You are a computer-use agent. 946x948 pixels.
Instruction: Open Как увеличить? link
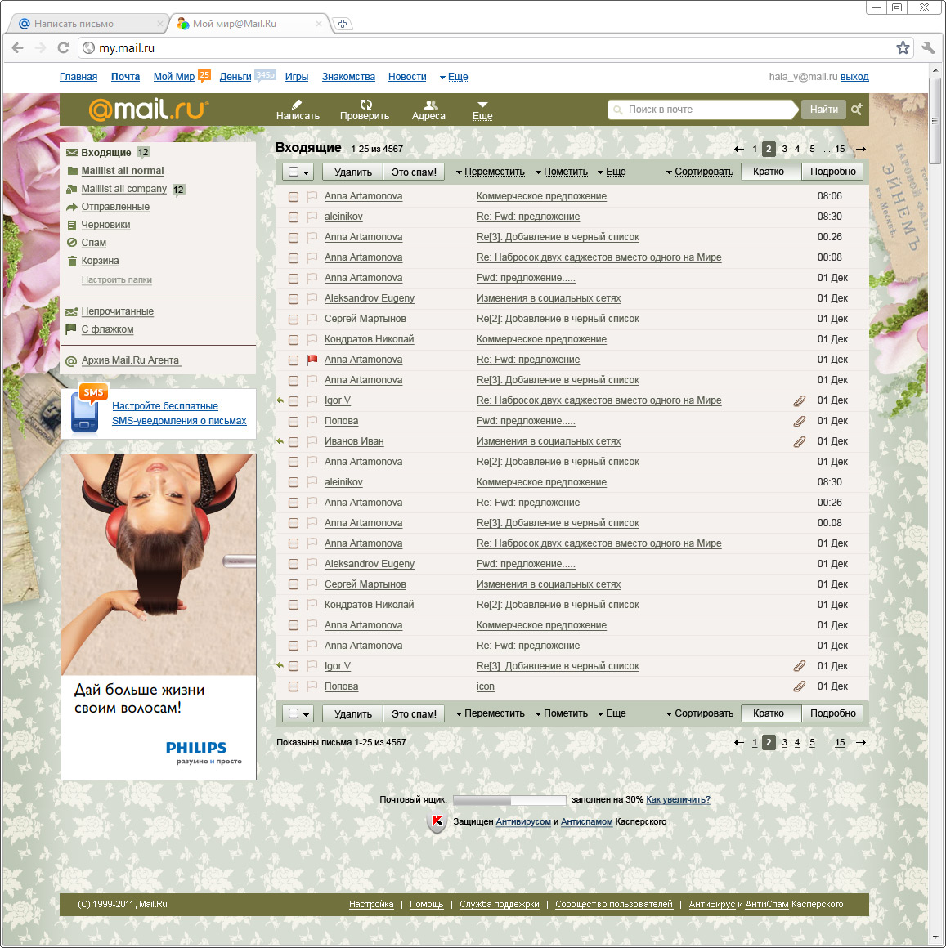click(x=678, y=799)
